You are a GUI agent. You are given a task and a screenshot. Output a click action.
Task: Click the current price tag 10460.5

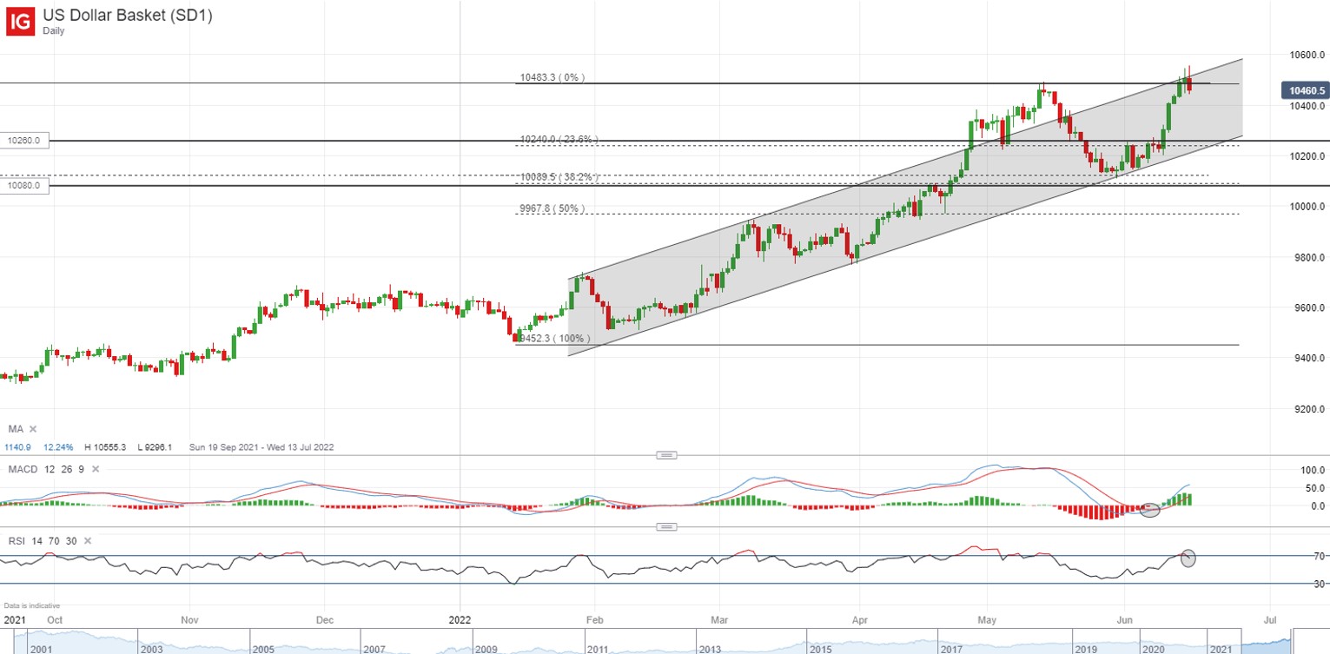[1306, 90]
